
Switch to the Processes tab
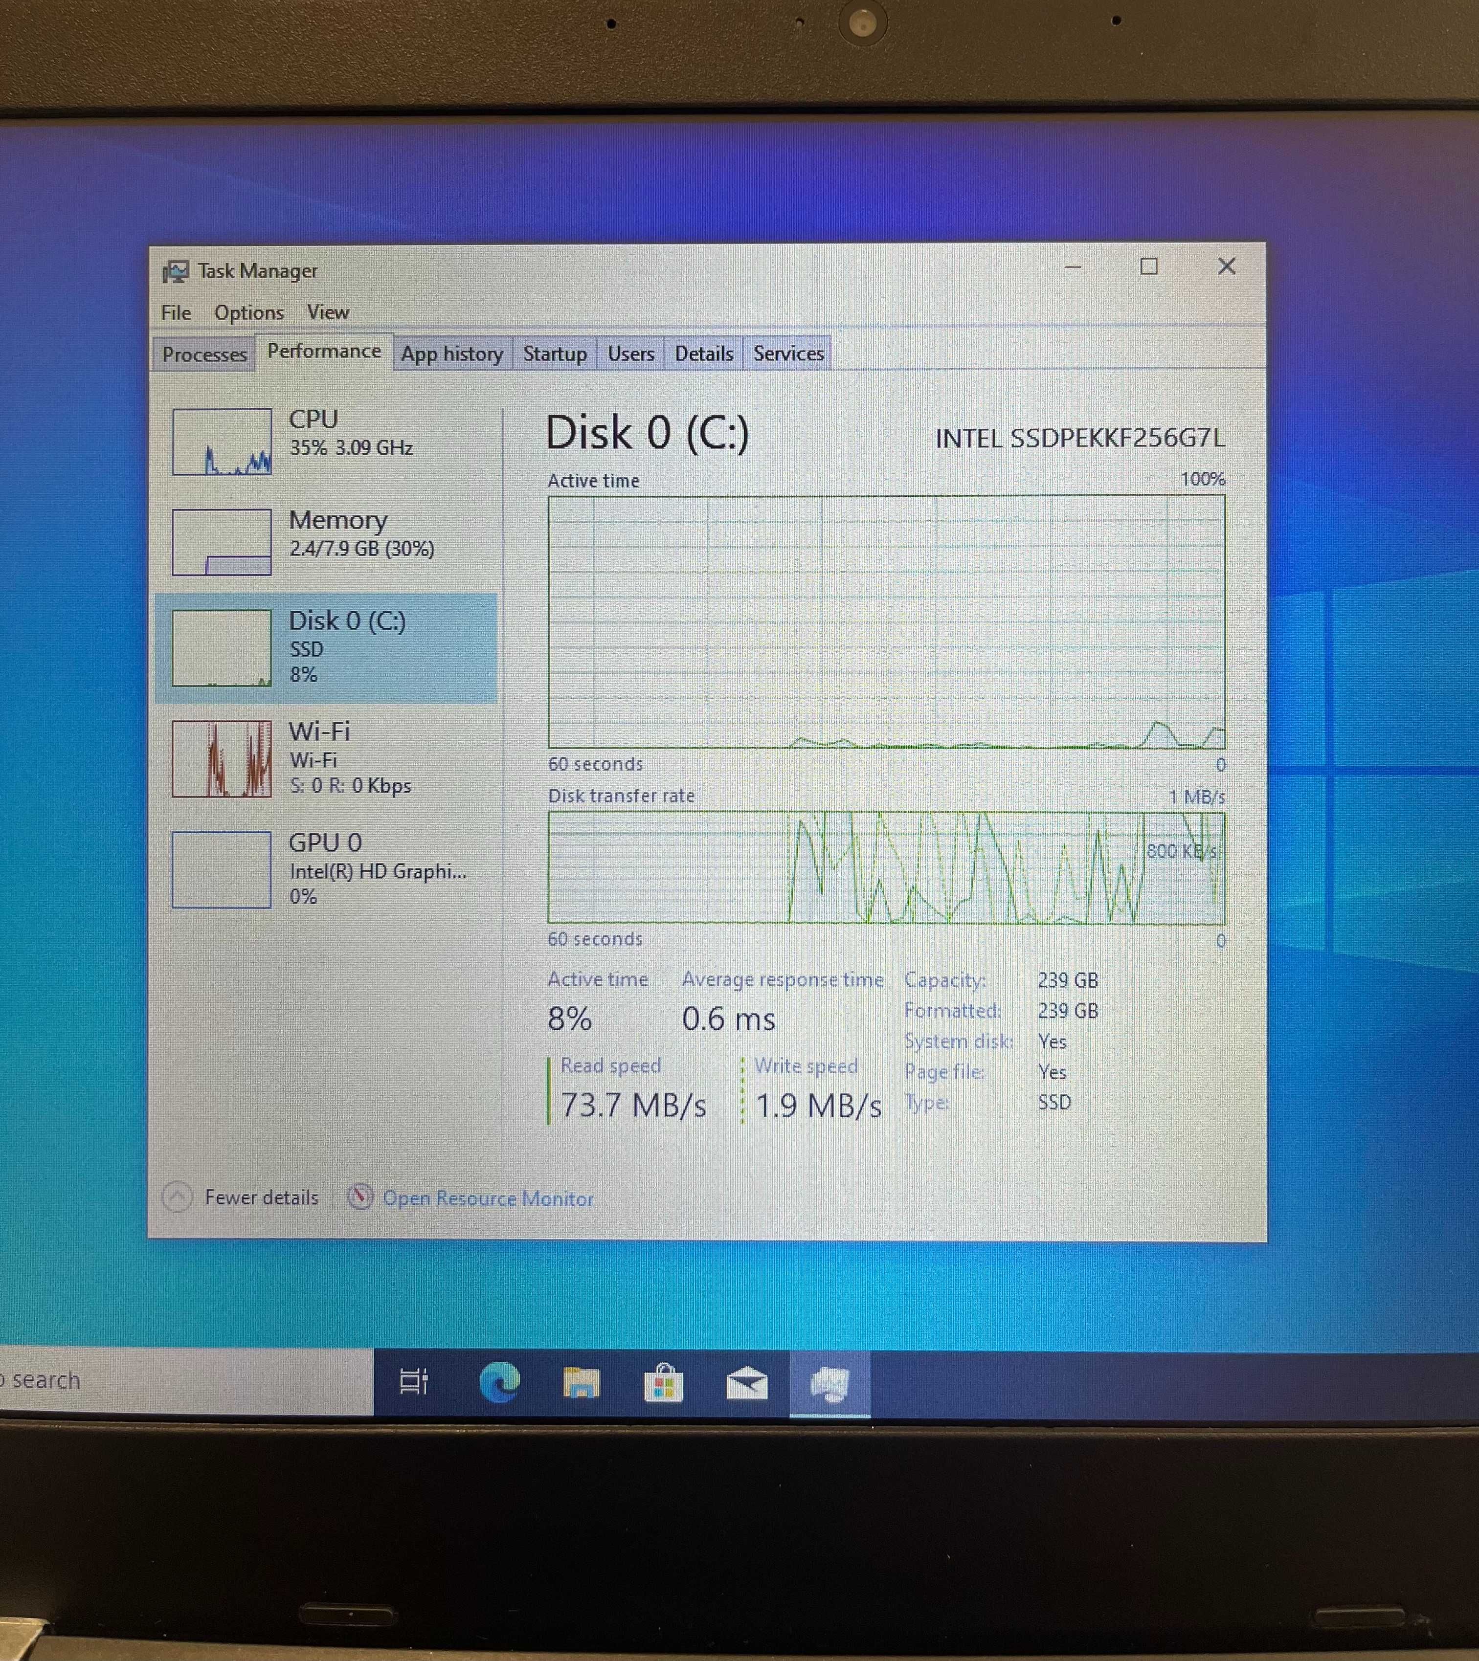click(x=204, y=354)
